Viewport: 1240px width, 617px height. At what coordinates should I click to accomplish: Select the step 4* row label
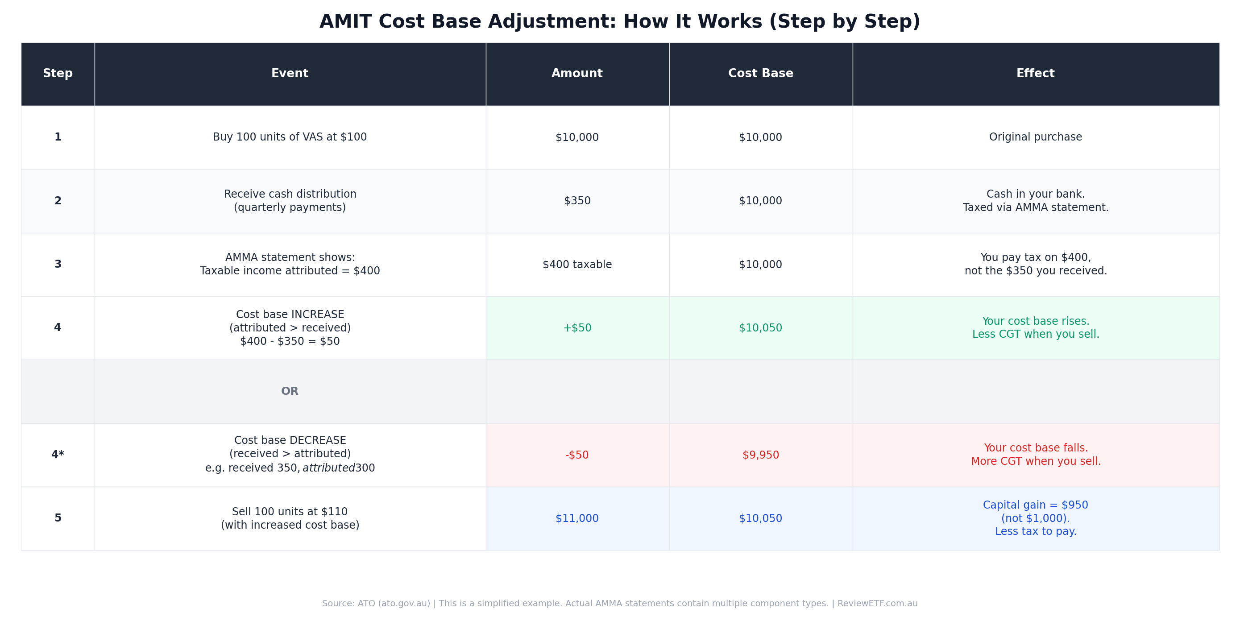pyautogui.click(x=58, y=455)
